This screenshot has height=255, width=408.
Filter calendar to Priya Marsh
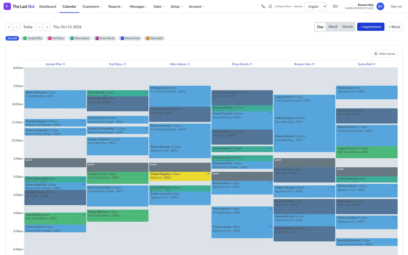[x=105, y=38]
